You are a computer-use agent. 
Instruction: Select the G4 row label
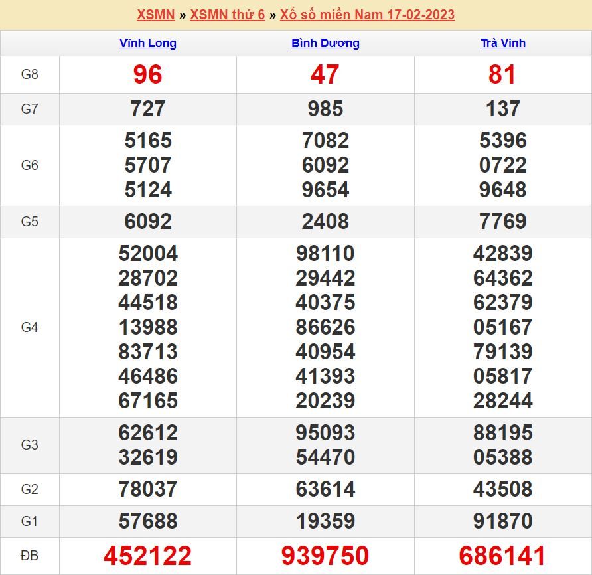(29, 327)
